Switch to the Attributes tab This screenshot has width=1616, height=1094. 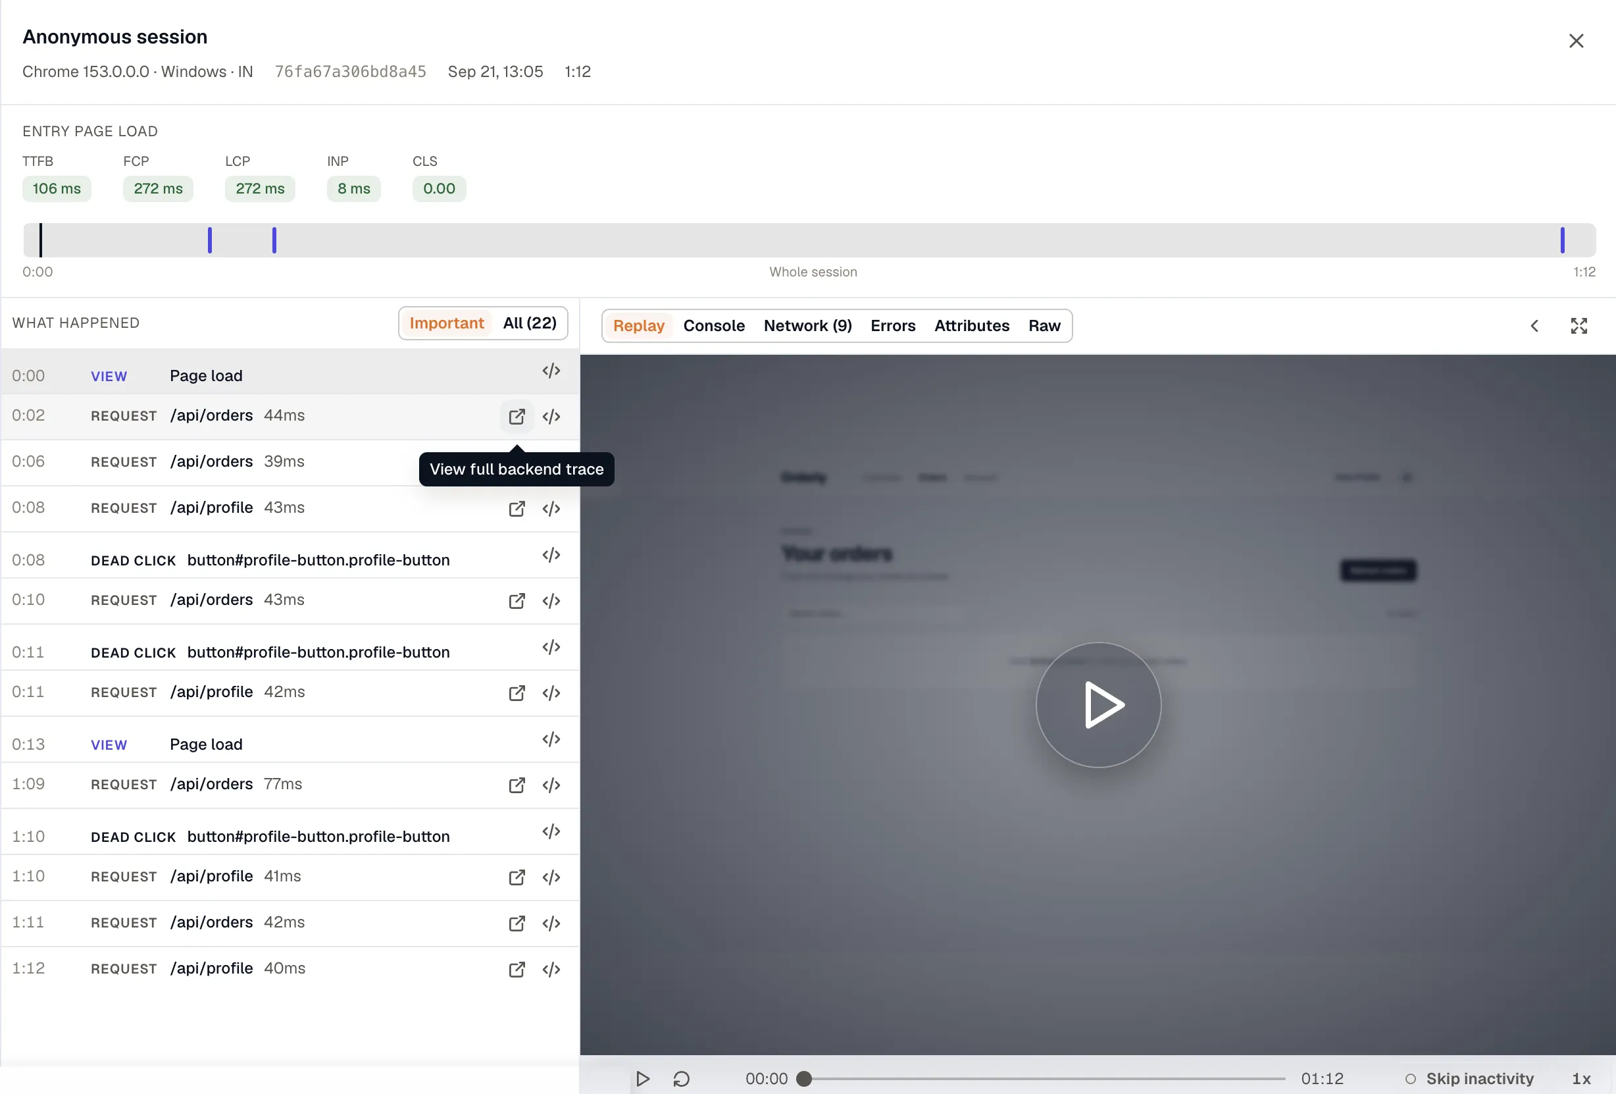click(971, 325)
